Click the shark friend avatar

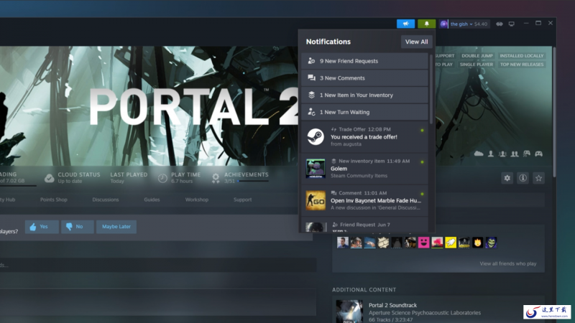369,243
